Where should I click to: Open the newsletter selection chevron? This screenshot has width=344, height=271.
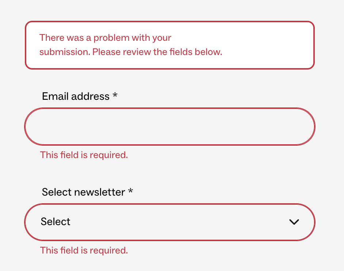pos(294,222)
